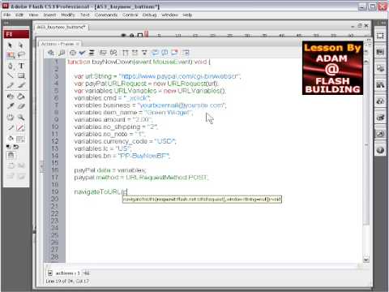Expand the script toolbox side arrow
Image resolution: width=389 pixels, height=292 pixels.
(42, 166)
